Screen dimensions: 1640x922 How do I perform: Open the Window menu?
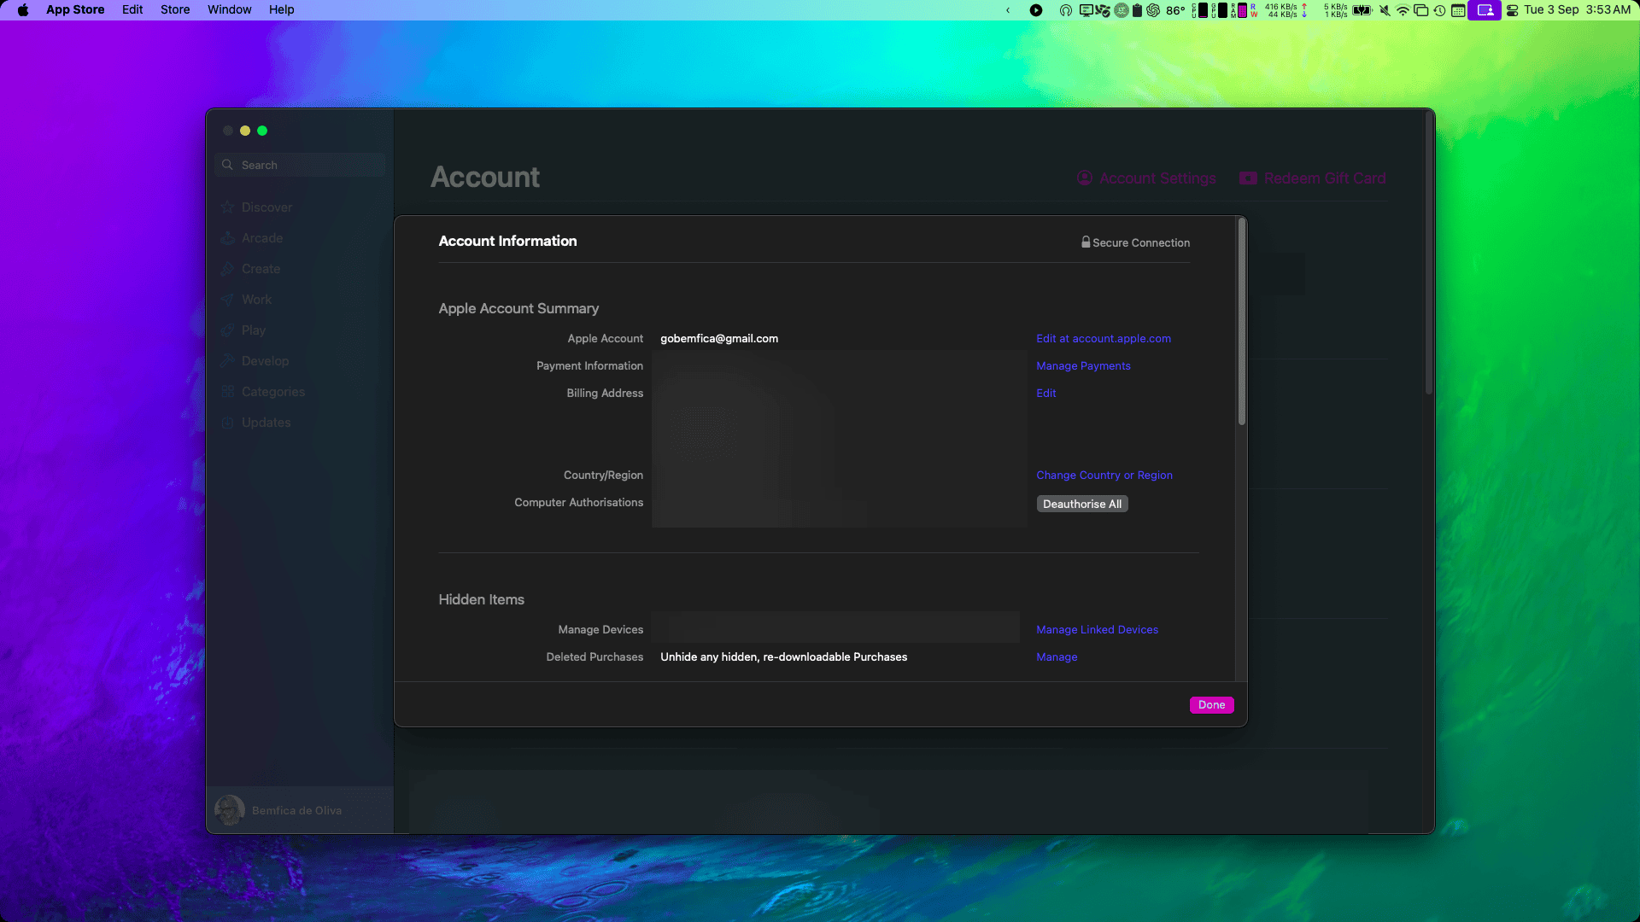click(x=229, y=9)
